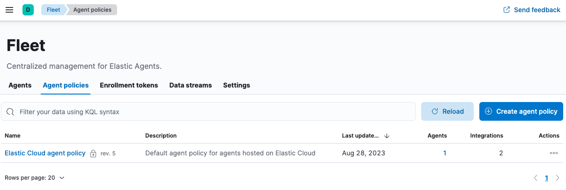Focus the KQL filter search field
The width and height of the screenshot is (566, 190).
[211, 112]
